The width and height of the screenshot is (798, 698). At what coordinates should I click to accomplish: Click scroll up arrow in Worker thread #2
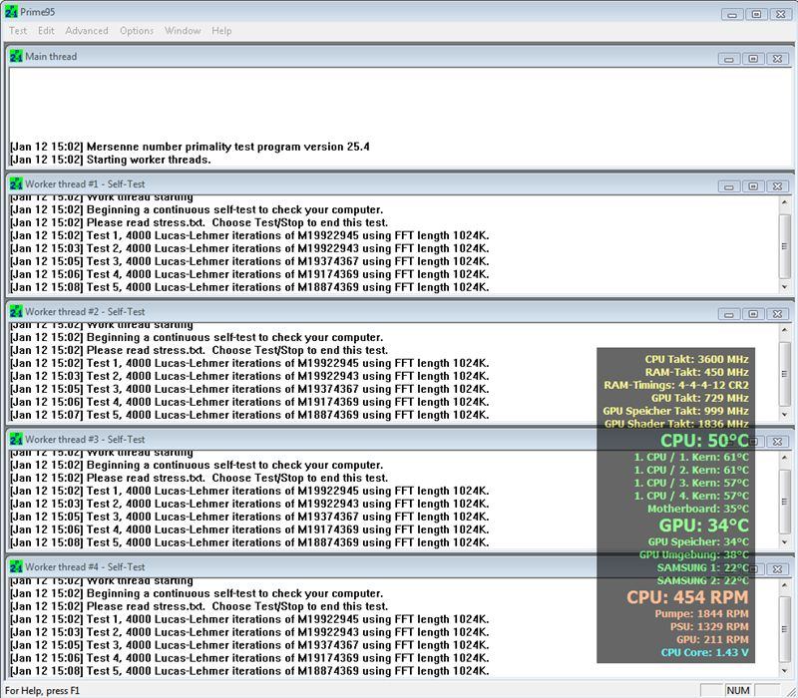(x=785, y=330)
